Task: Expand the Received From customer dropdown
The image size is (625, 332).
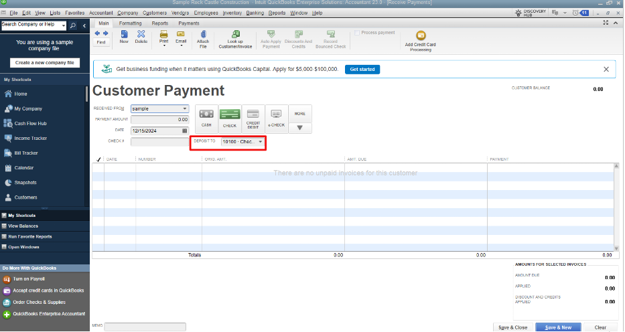Action: click(184, 108)
